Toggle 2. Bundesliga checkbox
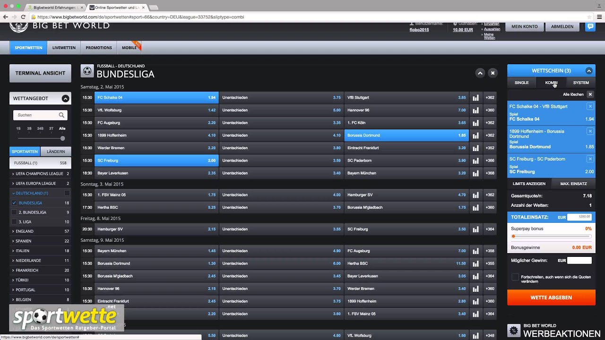The width and height of the screenshot is (605, 340). pos(14,212)
